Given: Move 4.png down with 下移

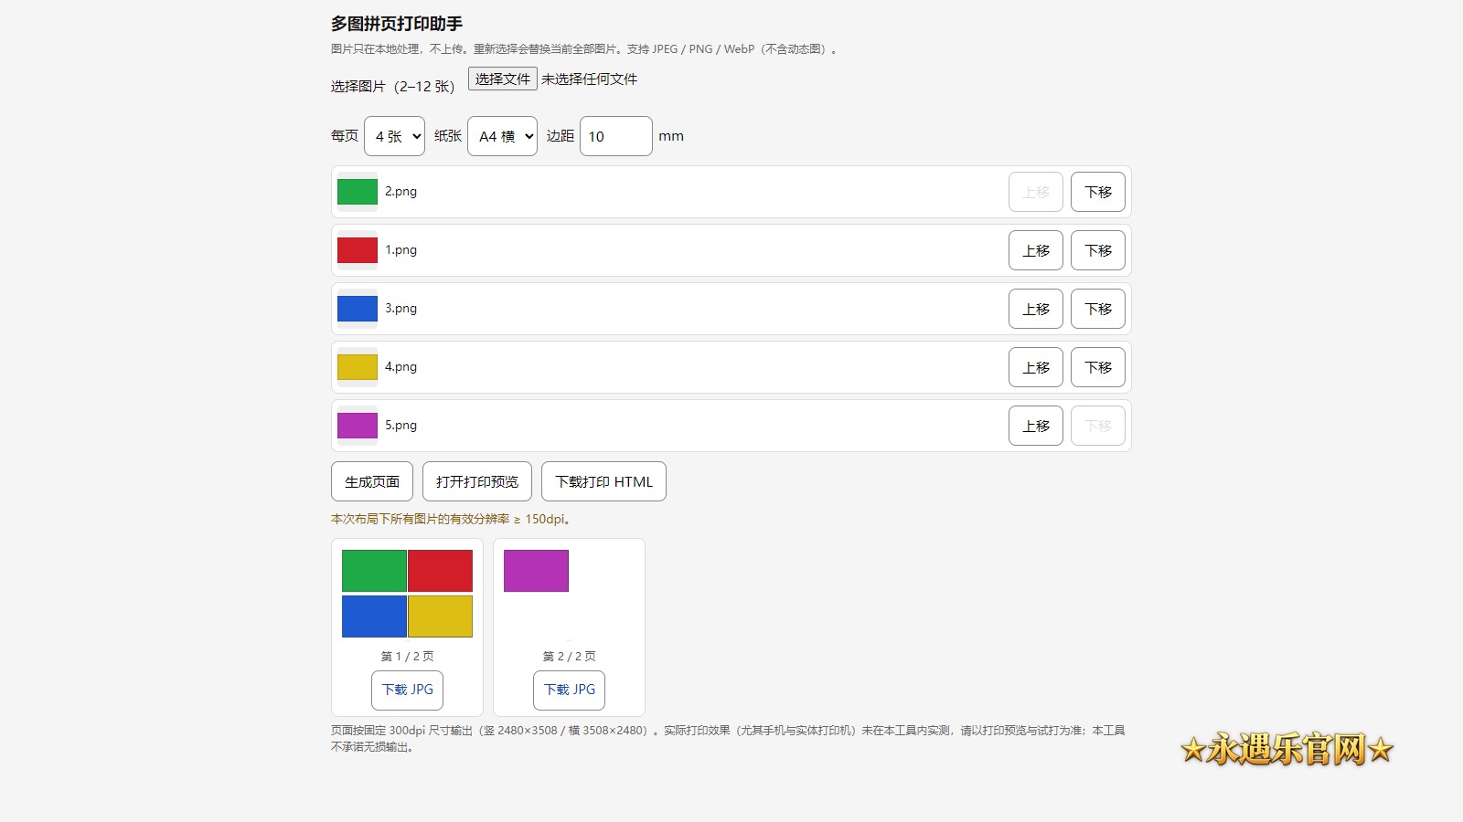Looking at the screenshot, I should [x=1097, y=367].
